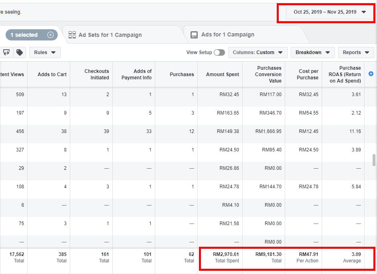Click the RM1,666.95 conversion value cell
The height and width of the screenshot is (274, 377).
coord(270,131)
